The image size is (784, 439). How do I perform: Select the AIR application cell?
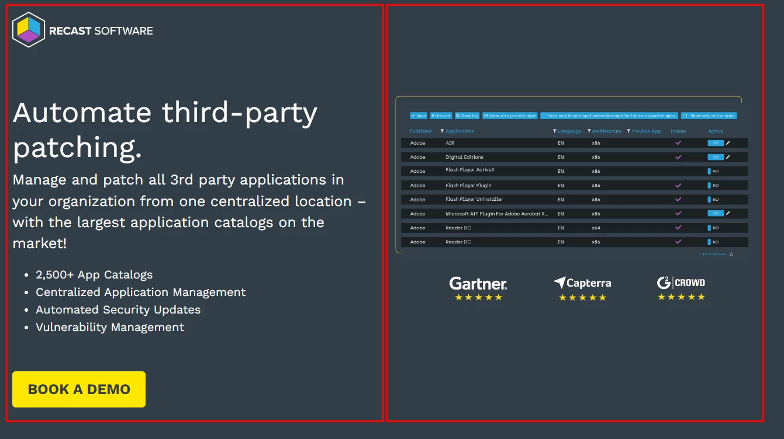coord(450,143)
